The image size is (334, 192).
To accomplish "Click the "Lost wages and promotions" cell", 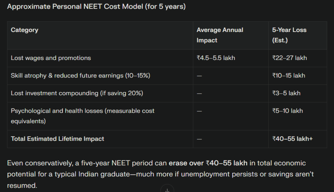I will (51, 58).
